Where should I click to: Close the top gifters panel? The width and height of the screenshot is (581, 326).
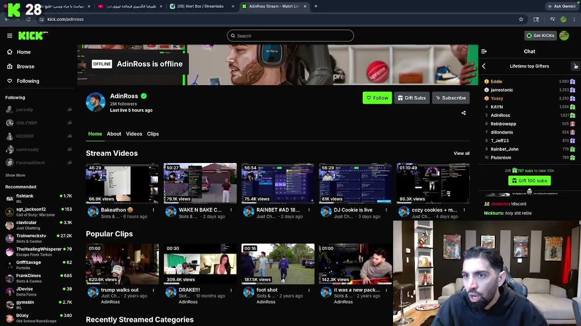(576, 66)
